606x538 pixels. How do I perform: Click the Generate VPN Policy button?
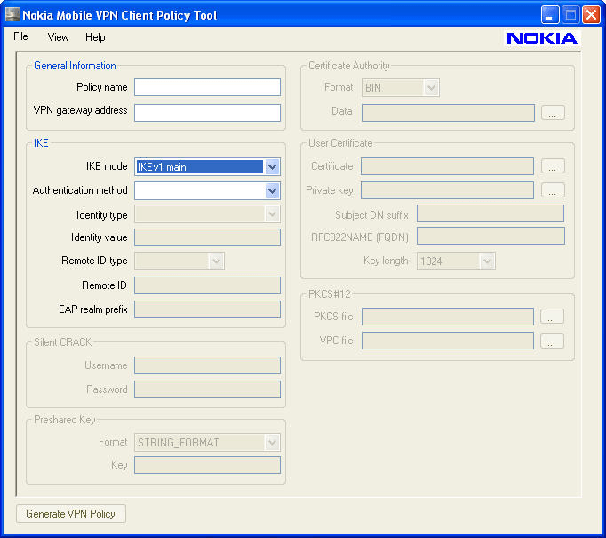point(71,514)
